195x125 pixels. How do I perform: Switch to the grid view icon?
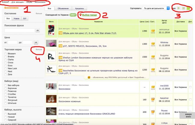point(183,8)
